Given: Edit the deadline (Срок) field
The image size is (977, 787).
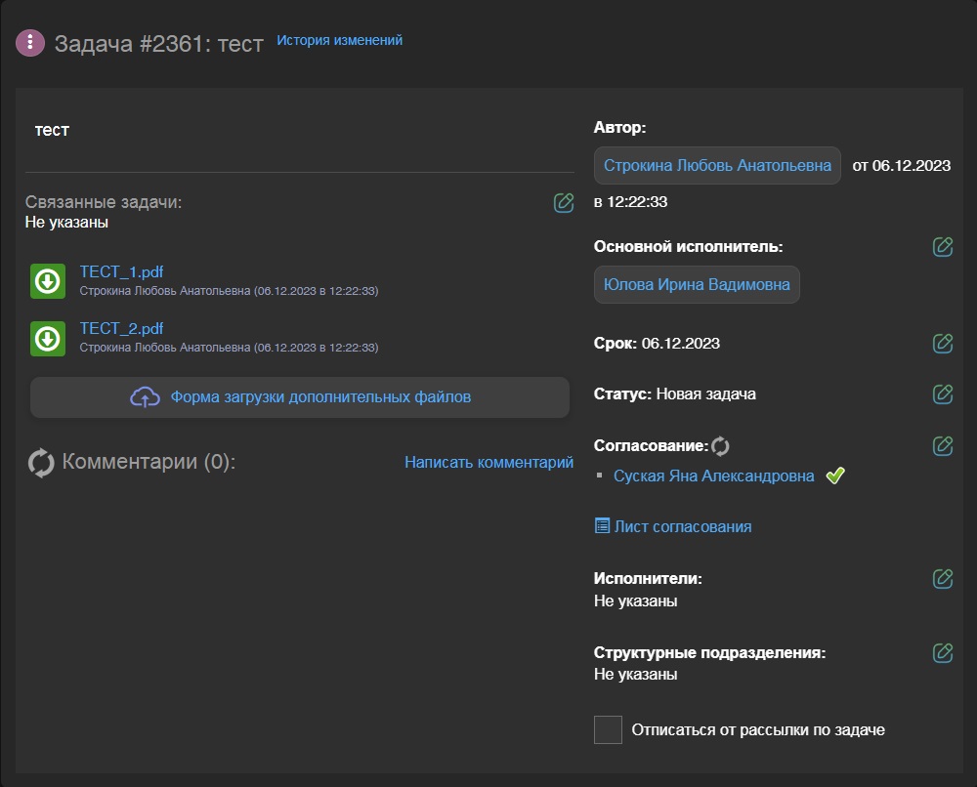Looking at the screenshot, I should [x=942, y=343].
